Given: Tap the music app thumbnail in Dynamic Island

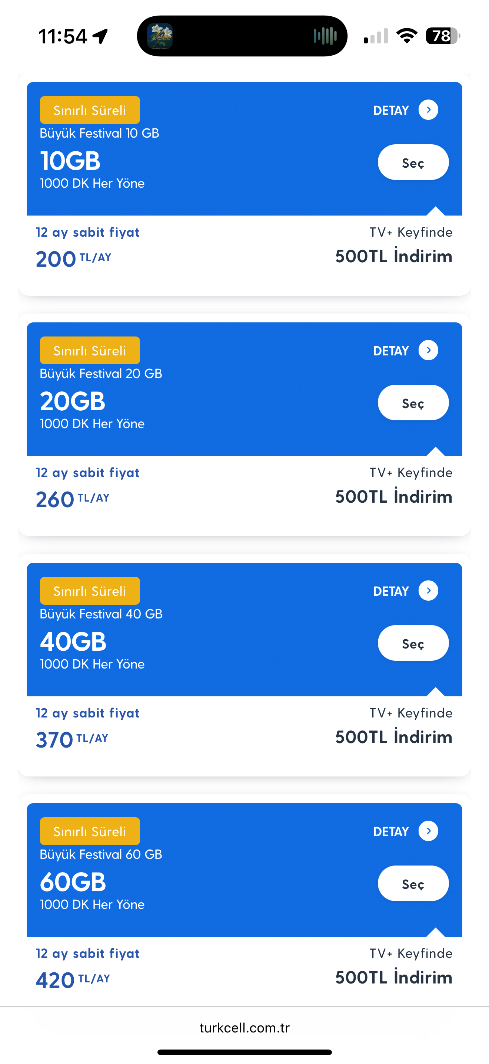Looking at the screenshot, I should click(x=160, y=36).
